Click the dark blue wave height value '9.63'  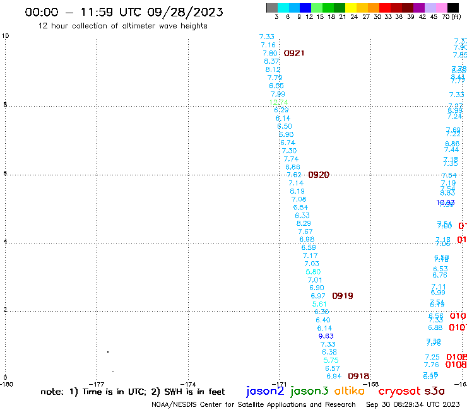(x=326, y=336)
